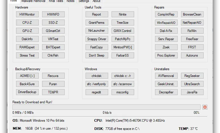Open RegSeeker
Viewport: 220px width, 133px height.
click(192, 76)
